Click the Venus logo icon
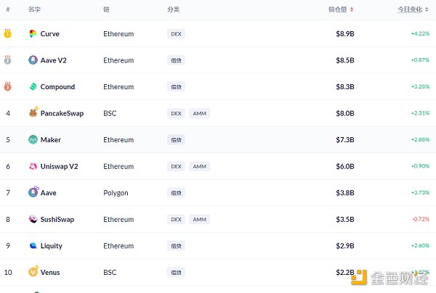Image resolution: width=436 pixels, height=293 pixels. pyautogui.click(x=33, y=272)
